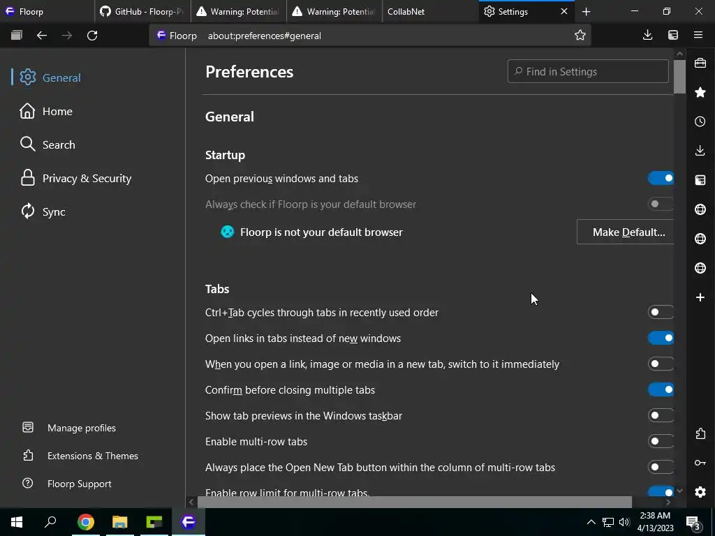Toggle Ctrl+Tab cycles through tabs option
Viewport: 715px width, 536px height.
point(661,312)
